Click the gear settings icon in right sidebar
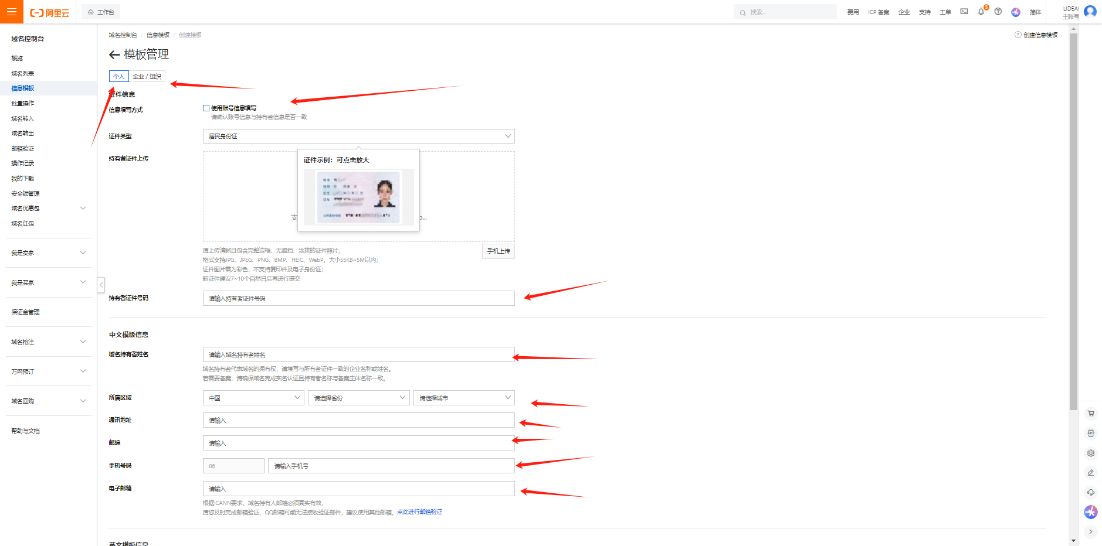 click(1090, 453)
